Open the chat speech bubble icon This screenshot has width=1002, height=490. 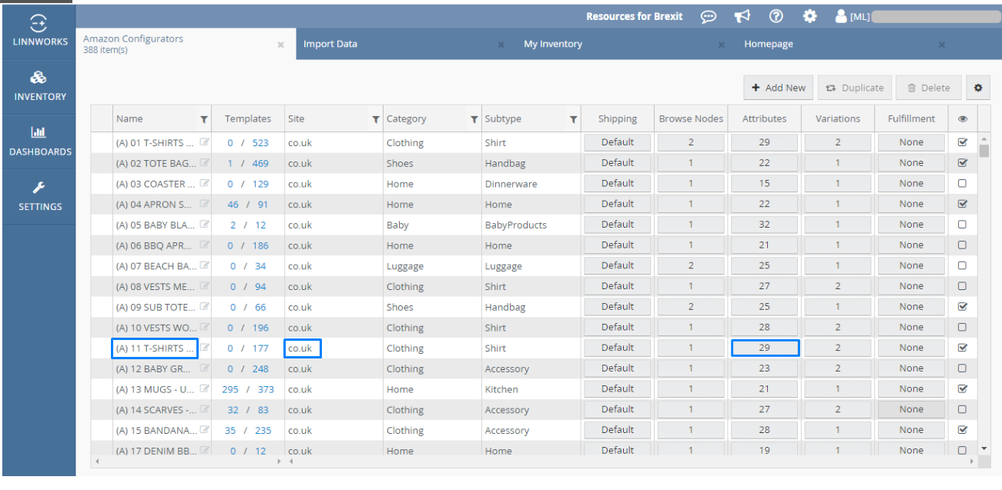click(709, 16)
